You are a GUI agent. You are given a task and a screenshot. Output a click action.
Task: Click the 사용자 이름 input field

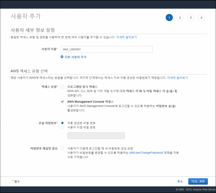click(x=107, y=49)
